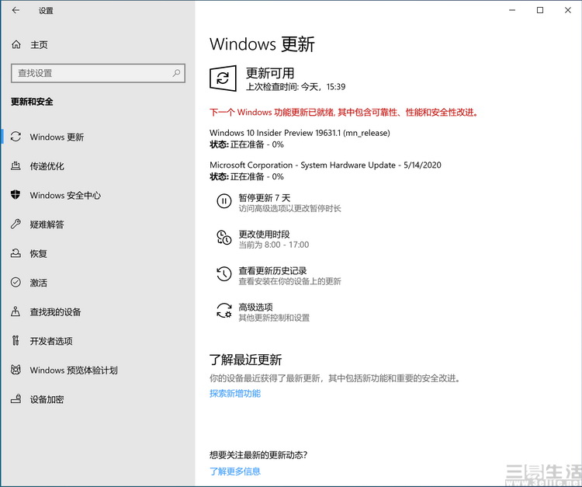The height and width of the screenshot is (487, 582).
Task: Select the Windows 更新 sync icon in sidebar
Action: point(16,137)
